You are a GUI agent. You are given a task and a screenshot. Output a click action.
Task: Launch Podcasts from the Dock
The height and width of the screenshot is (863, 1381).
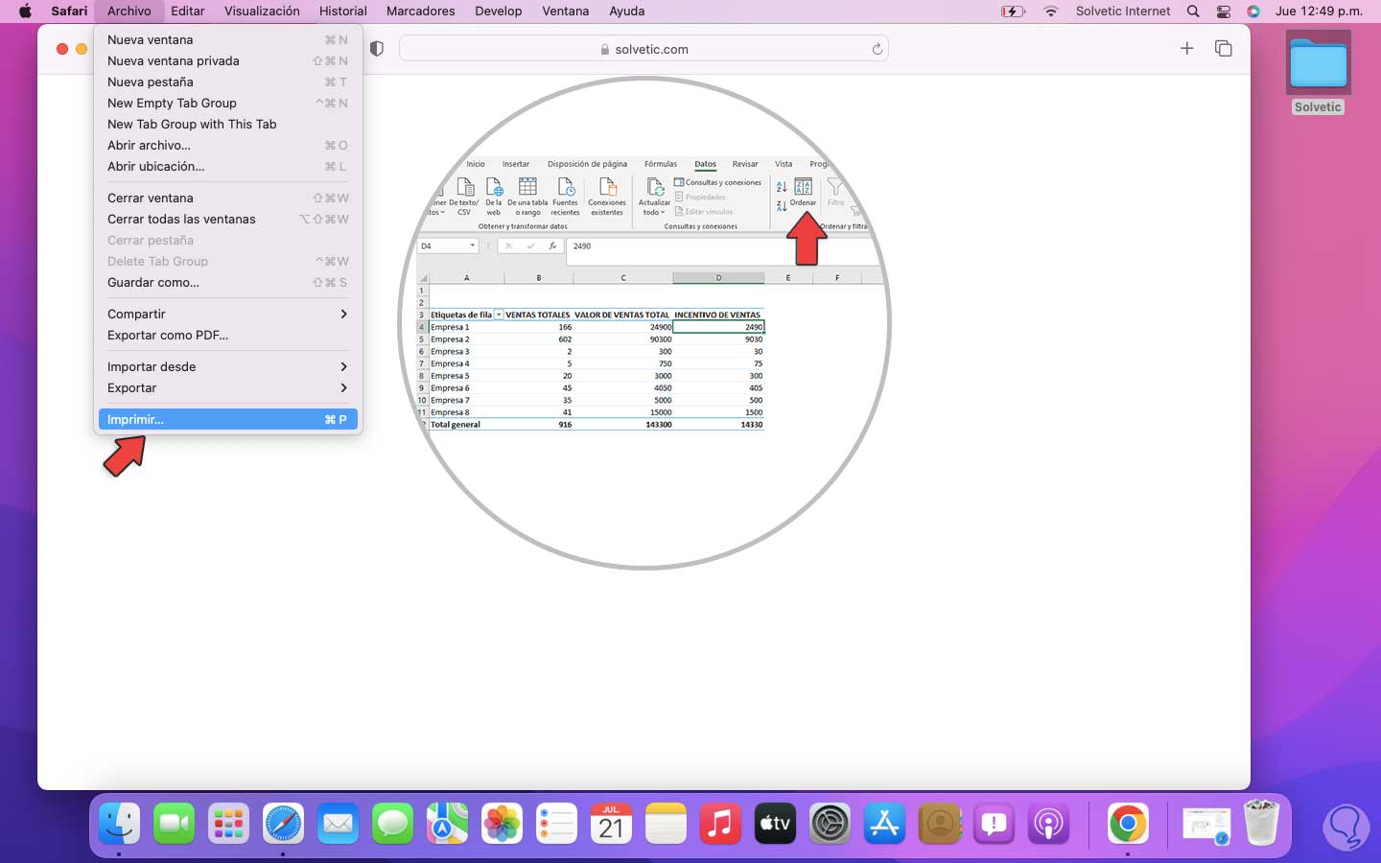click(1048, 824)
